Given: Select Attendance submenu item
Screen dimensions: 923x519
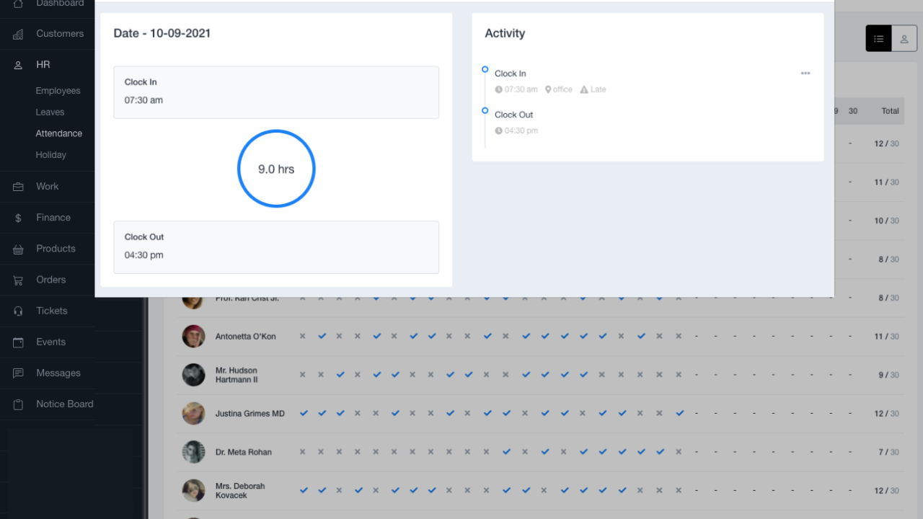Looking at the screenshot, I should pos(59,133).
